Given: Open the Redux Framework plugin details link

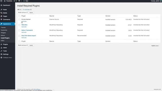Looking at the screenshot, I should coord(27,30).
